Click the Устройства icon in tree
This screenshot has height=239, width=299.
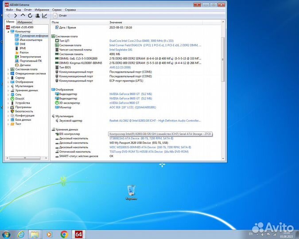pos(12,103)
